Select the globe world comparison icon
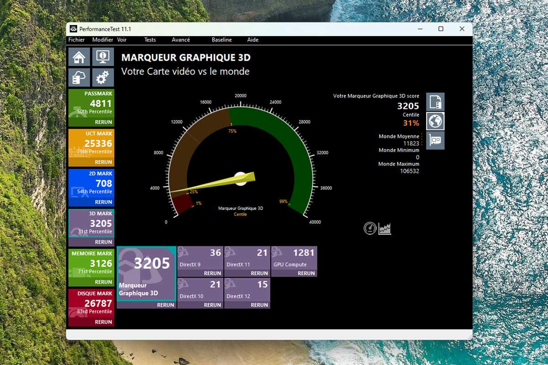 pos(435,121)
